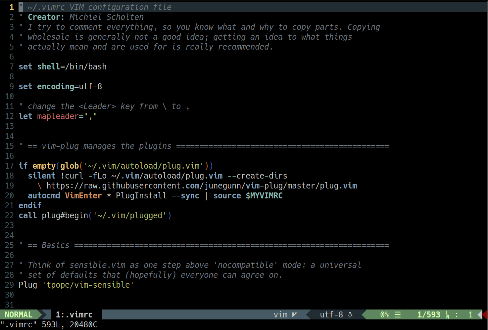Viewport: 488px width, 330px height.
Task: Click 'encoding' on line 9
Action: pos(56,87)
